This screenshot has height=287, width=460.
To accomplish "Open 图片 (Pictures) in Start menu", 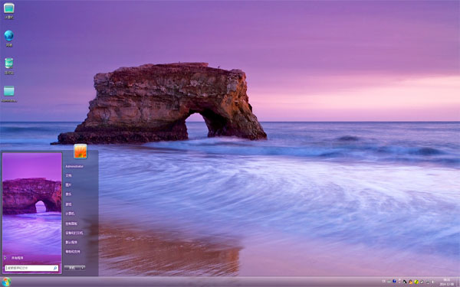I will (68, 185).
